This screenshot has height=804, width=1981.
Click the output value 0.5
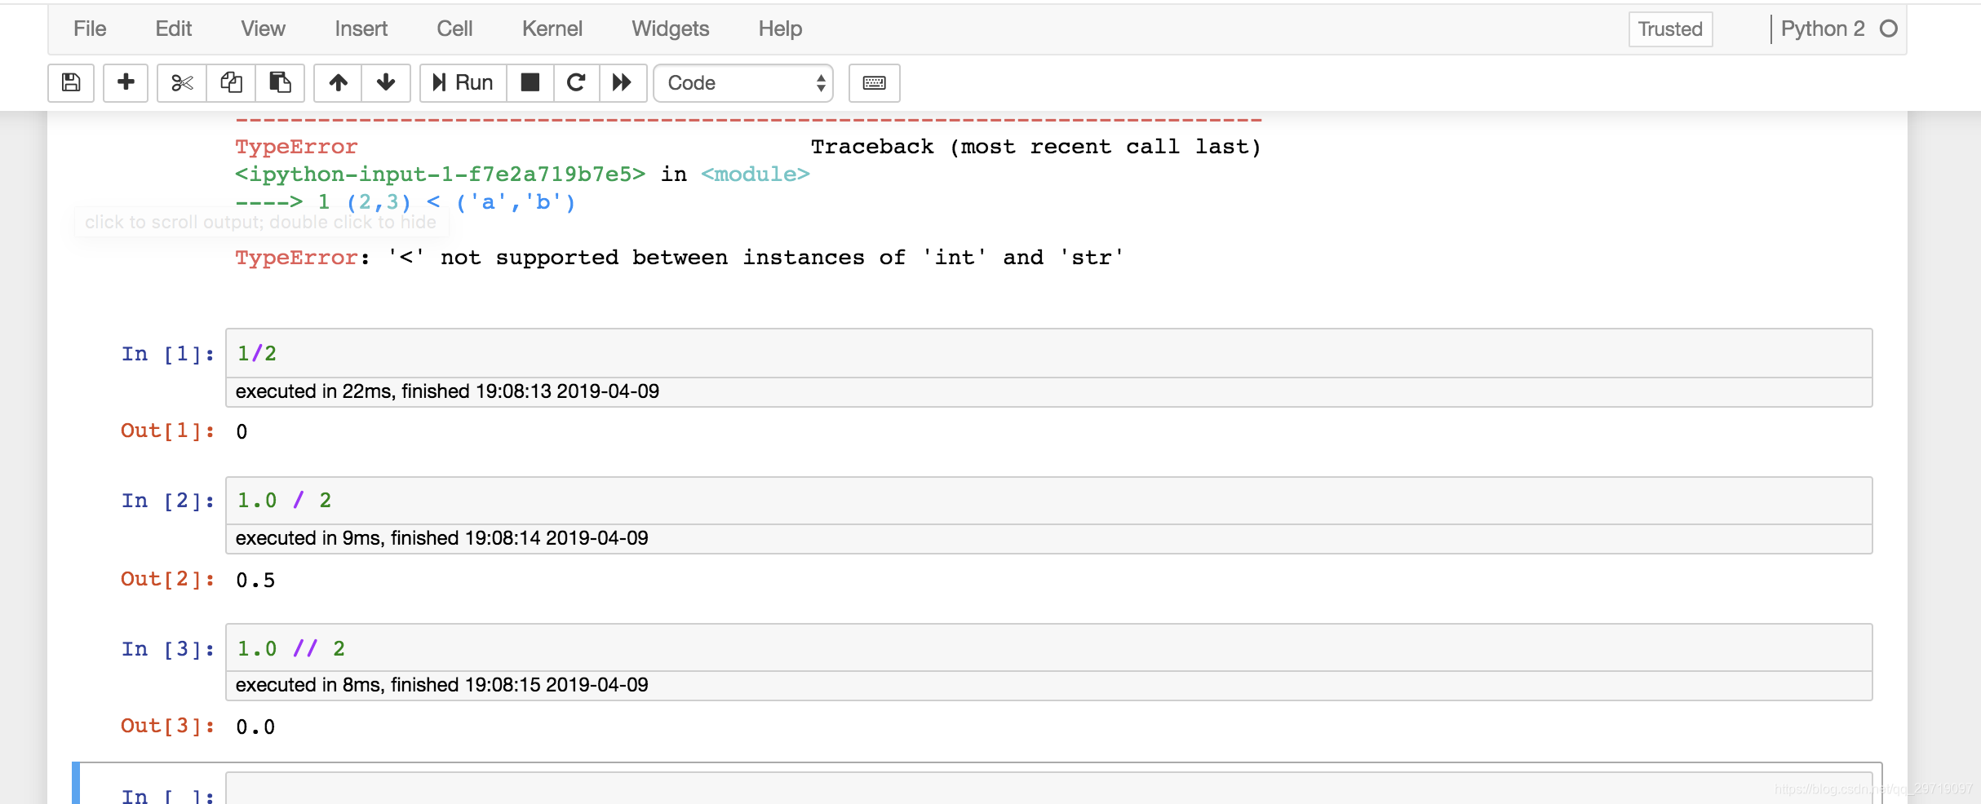[255, 580]
